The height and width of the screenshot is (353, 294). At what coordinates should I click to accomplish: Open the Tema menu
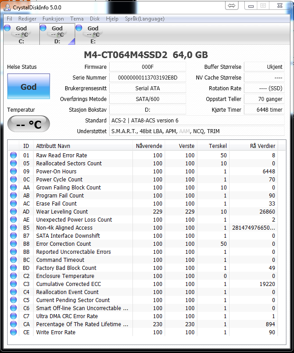(x=77, y=19)
